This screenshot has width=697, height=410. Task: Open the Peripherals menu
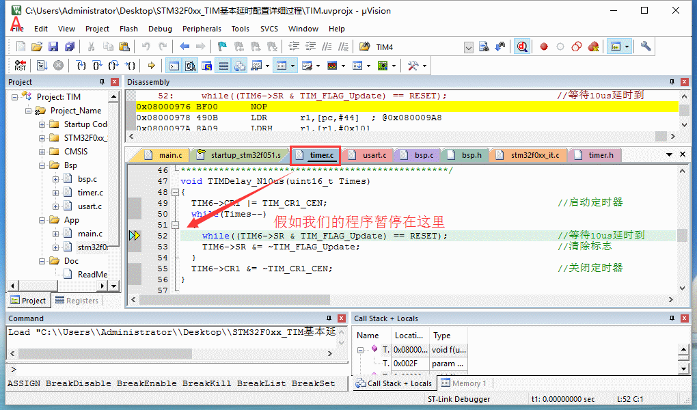click(x=202, y=29)
